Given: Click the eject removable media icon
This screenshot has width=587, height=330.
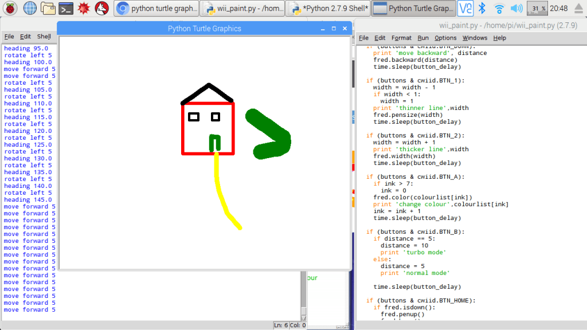Looking at the screenshot, I should coord(578,8).
